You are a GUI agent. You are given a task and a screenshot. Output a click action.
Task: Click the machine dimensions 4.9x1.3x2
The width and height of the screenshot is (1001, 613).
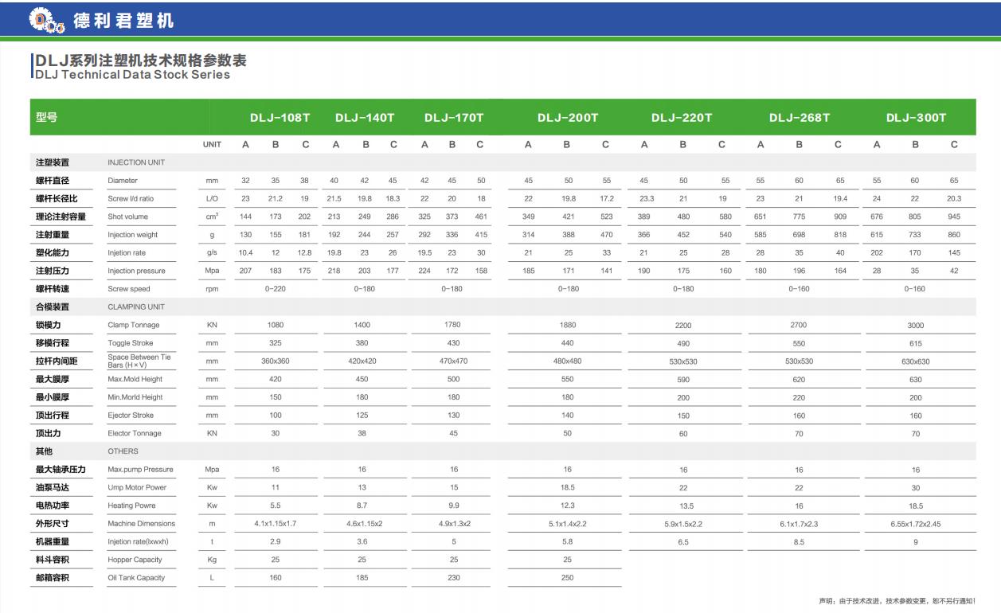coord(453,523)
